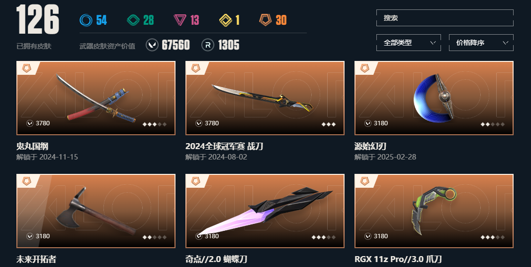Viewport: 531px width, 267px height.
Task: Click the pink Premium tier triangle icon
Action: [x=180, y=20]
